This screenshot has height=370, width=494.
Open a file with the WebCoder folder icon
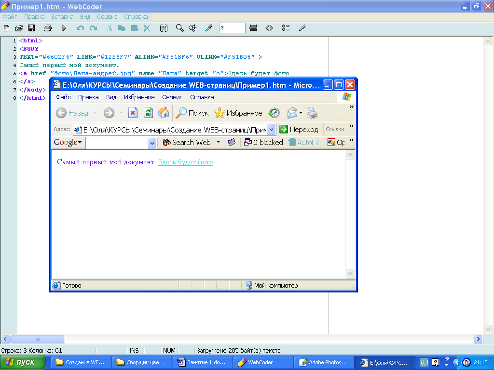19,28
